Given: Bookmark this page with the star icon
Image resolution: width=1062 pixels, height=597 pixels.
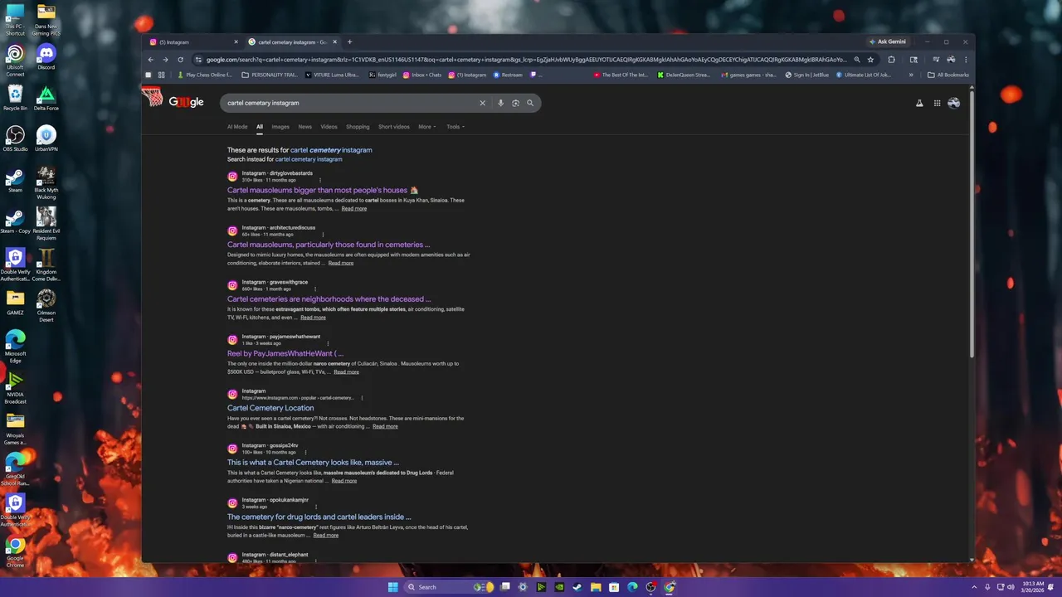Looking at the screenshot, I should [870, 60].
